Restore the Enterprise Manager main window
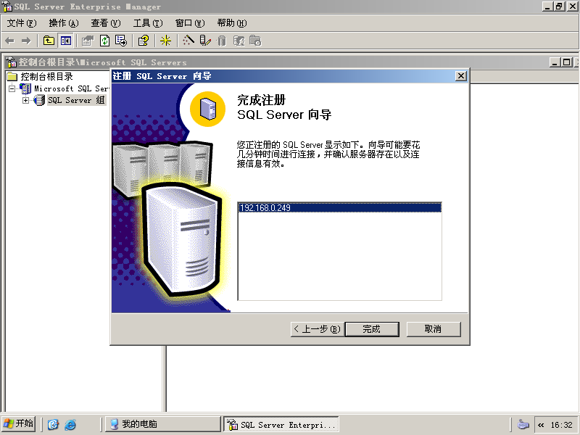 click(x=559, y=7)
